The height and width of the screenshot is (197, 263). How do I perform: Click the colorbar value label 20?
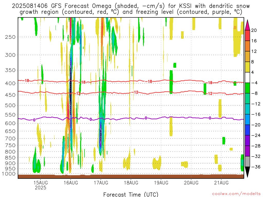pos(254,30)
